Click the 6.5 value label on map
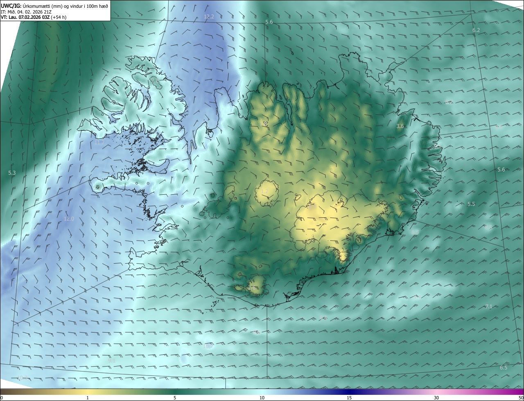The image size is (524, 401). [504, 368]
